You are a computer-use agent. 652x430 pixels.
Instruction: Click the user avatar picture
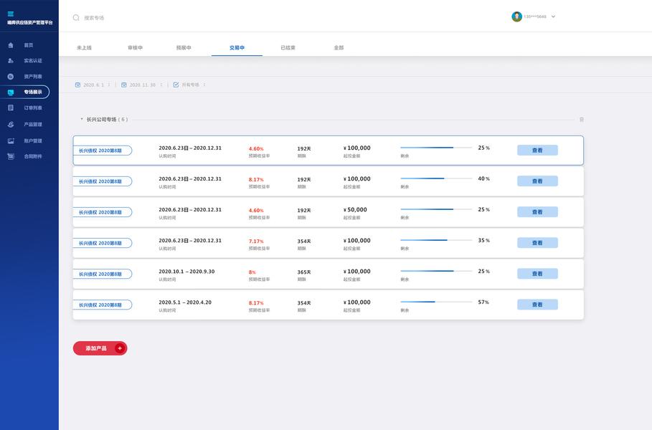pyautogui.click(x=516, y=16)
